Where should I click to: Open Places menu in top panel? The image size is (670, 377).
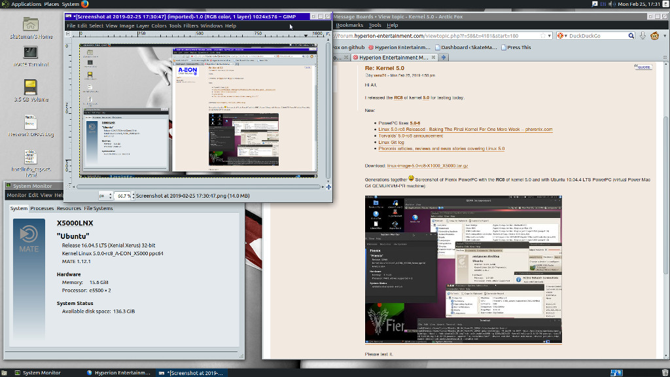pos(51,4)
